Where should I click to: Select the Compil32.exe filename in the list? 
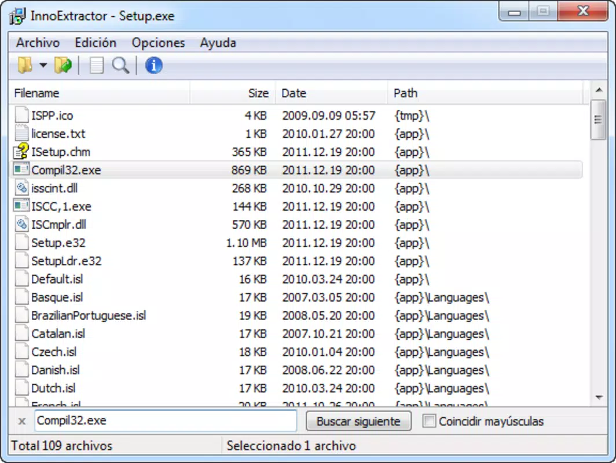66,170
